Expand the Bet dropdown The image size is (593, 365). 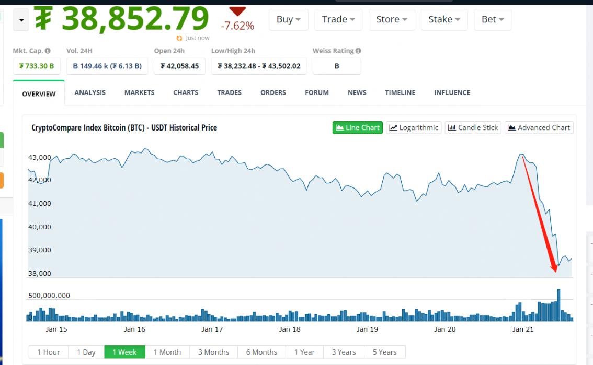pos(493,19)
